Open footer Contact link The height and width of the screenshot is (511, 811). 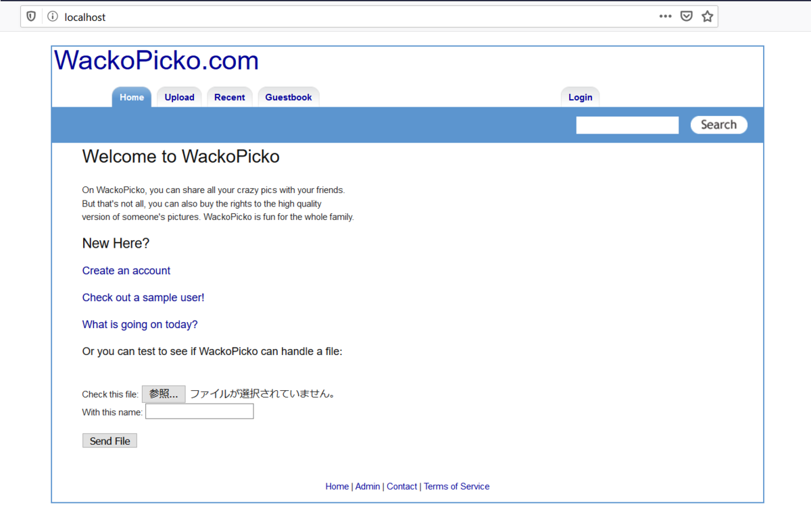[402, 487]
